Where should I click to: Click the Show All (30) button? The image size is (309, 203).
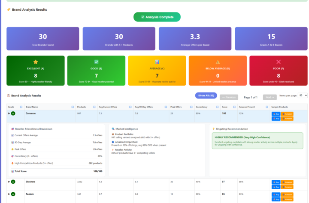pos(206,96)
